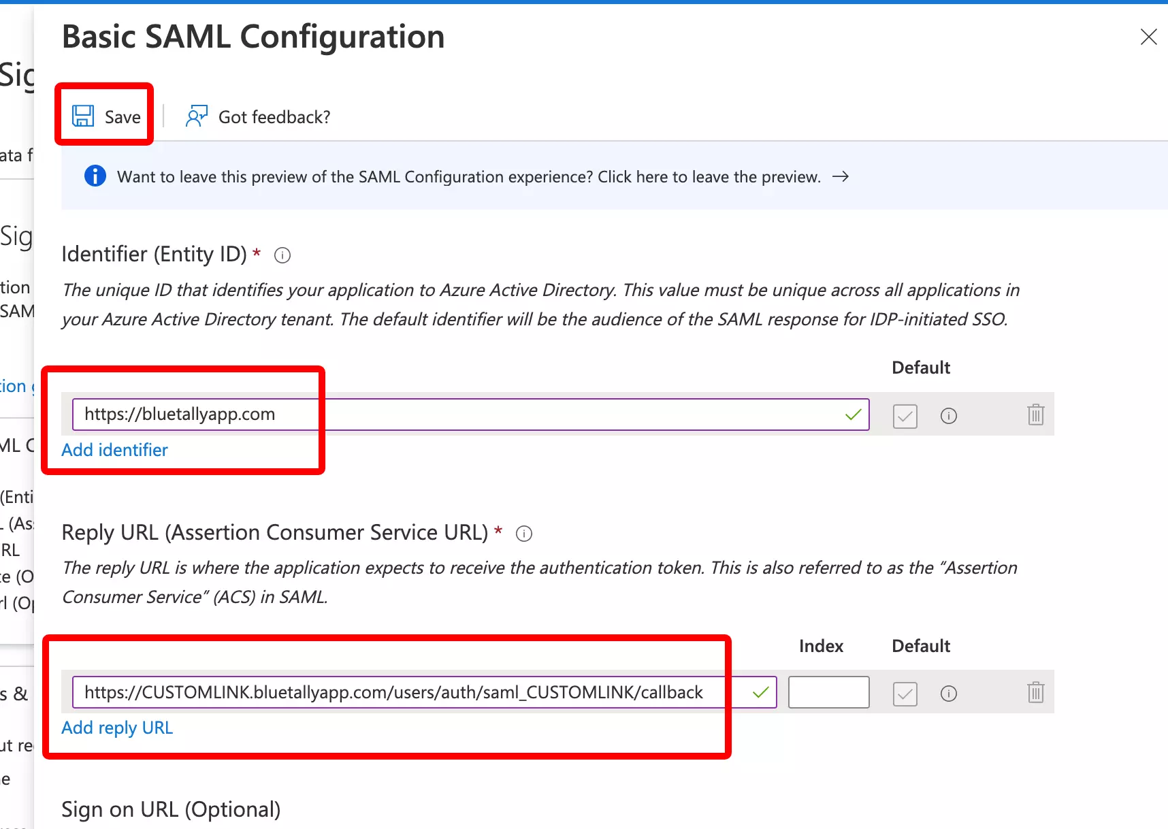The height and width of the screenshot is (829, 1168).
Task: Click the Basic SAML Configuration title
Action: coord(253,37)
